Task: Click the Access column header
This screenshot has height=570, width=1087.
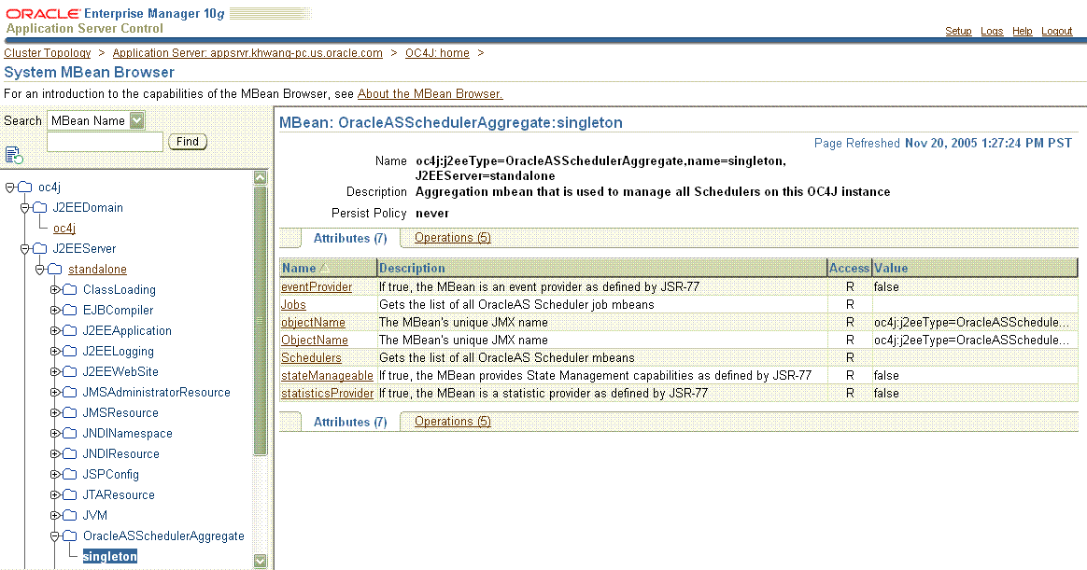Action: tap(849, 268)
